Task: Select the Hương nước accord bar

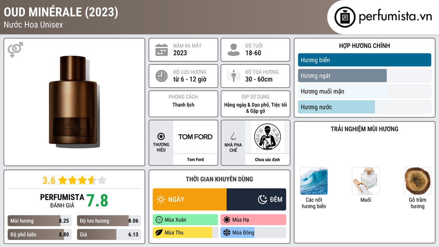Action: [x=364, y=107]
